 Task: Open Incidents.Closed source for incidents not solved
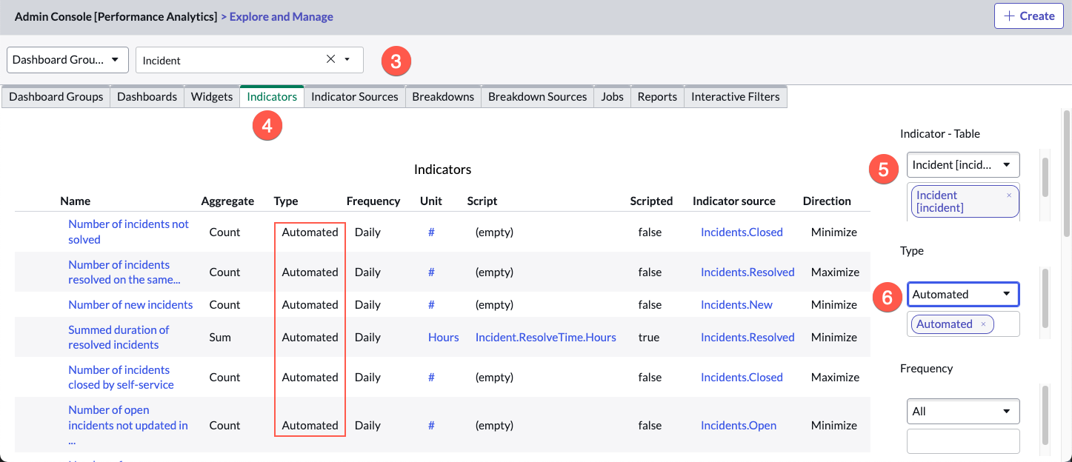pyautogui.click(x=742, y=232)
